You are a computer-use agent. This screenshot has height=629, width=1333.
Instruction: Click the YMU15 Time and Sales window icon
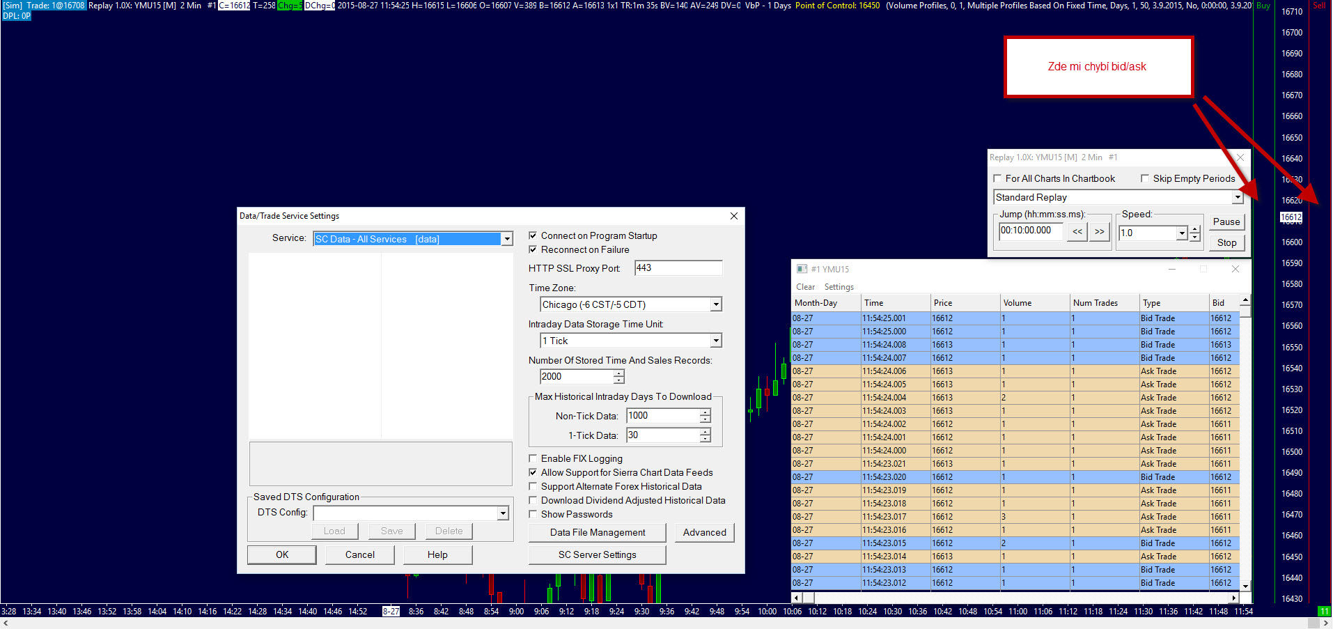pos(802,269)
